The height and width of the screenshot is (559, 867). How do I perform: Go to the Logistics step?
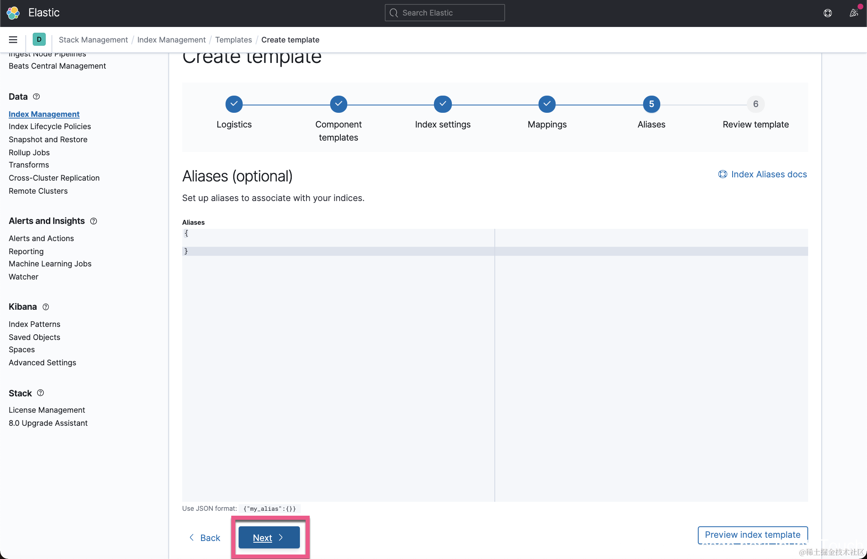coord(234,104)
